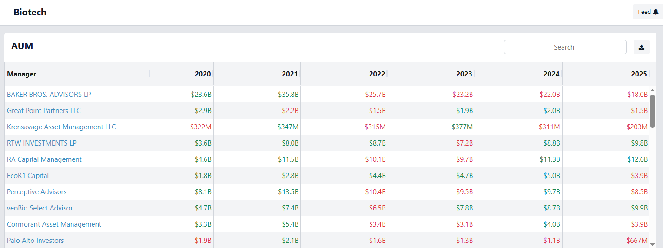Select venBio 2022 value $6.5B
This screenshot has width=663, height=248.
click(x=378, y=208)
